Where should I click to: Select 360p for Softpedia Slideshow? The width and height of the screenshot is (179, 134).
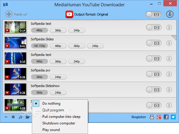(x=39, y=93)
